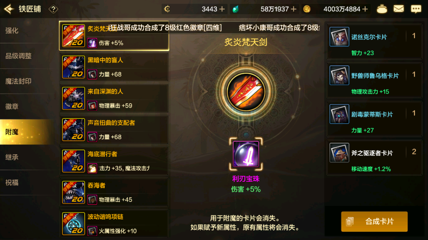Open the treasure chest icon

tap(382, 9)
